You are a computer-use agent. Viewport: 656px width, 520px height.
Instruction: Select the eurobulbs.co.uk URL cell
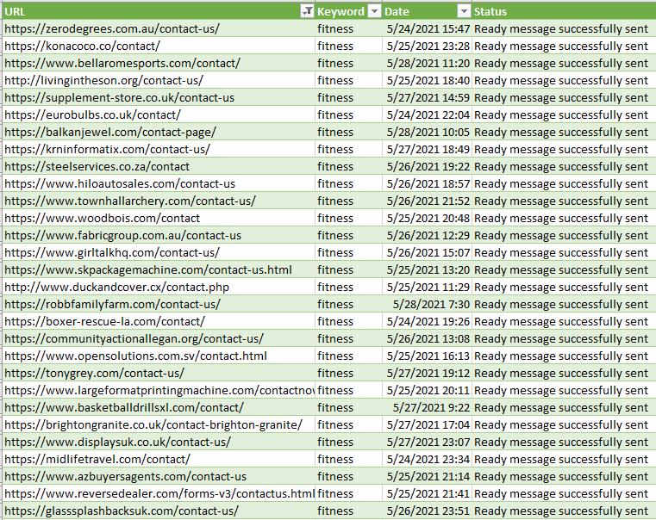point(159,115)
